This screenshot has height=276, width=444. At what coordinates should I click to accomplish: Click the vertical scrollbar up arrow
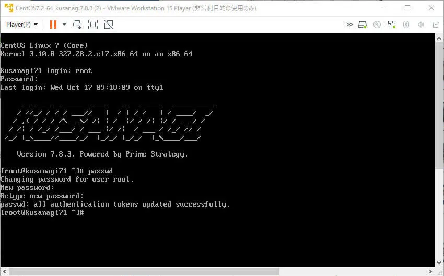pos(439,38)
